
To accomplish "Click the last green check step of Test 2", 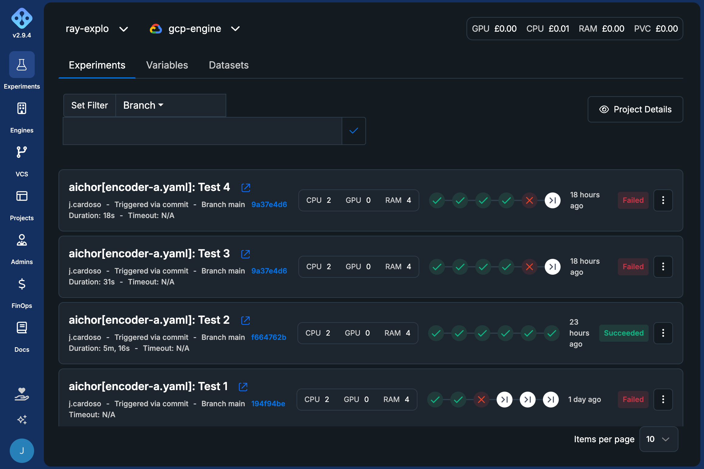I will pos(552,333).
